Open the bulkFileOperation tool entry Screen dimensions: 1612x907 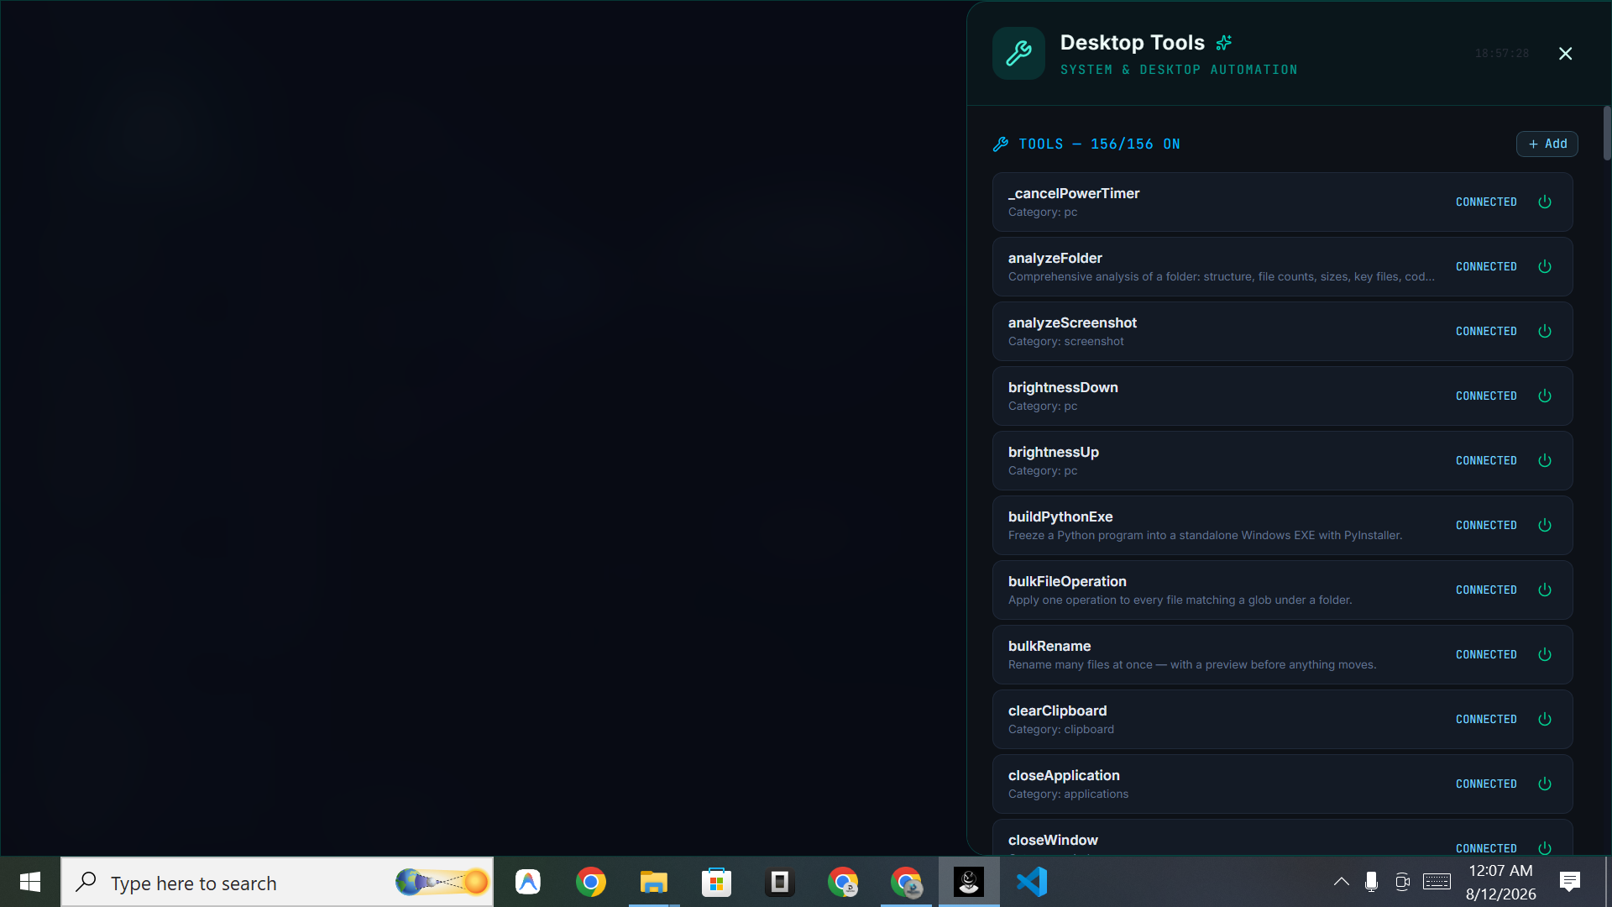(x=1282, y=590)
